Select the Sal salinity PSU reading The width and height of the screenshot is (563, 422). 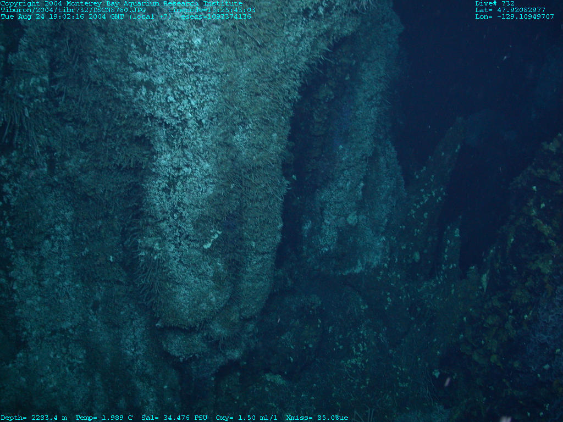point(174,418)
